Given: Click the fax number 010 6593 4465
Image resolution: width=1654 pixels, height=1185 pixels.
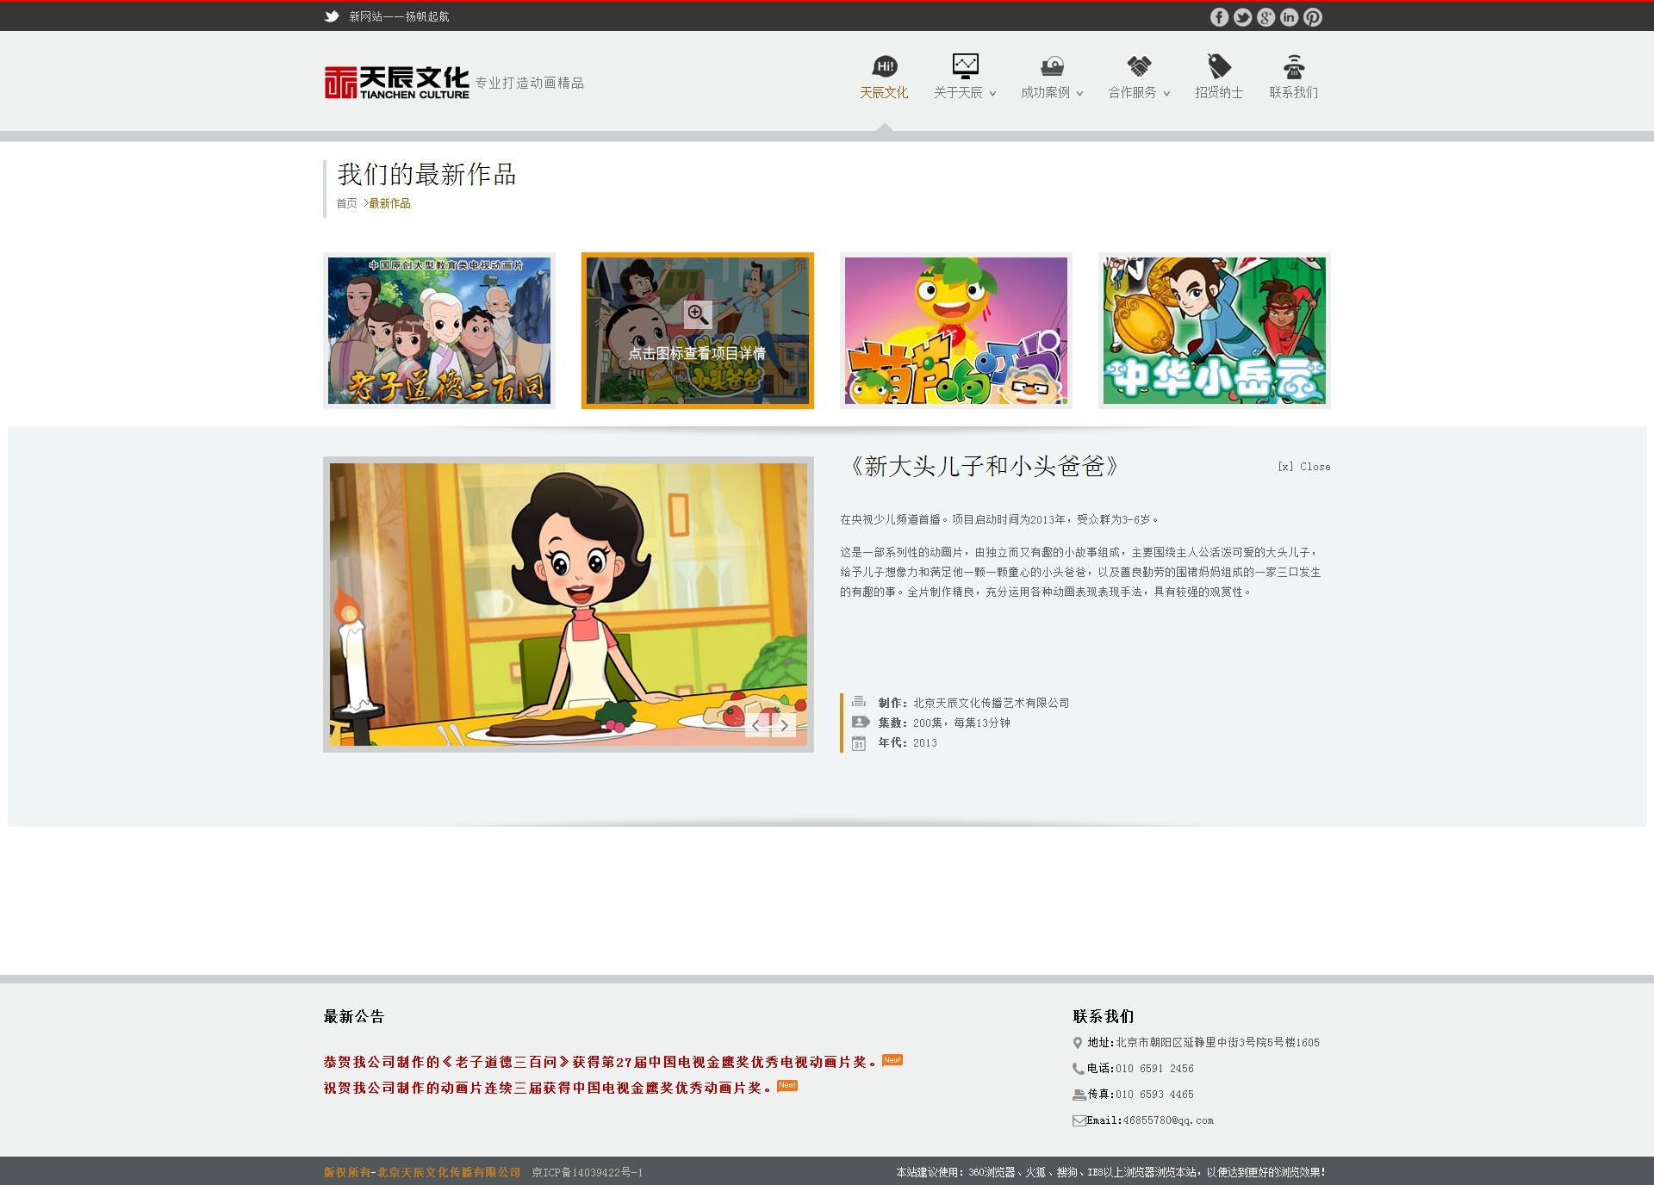Looking at the screenshot, I should pyautogui.click(x=1154, y=1095).
